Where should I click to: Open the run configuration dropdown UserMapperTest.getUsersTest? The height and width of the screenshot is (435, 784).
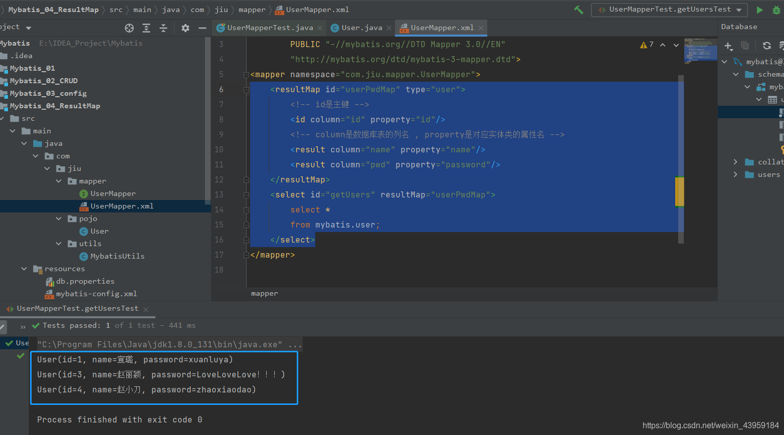669,10
